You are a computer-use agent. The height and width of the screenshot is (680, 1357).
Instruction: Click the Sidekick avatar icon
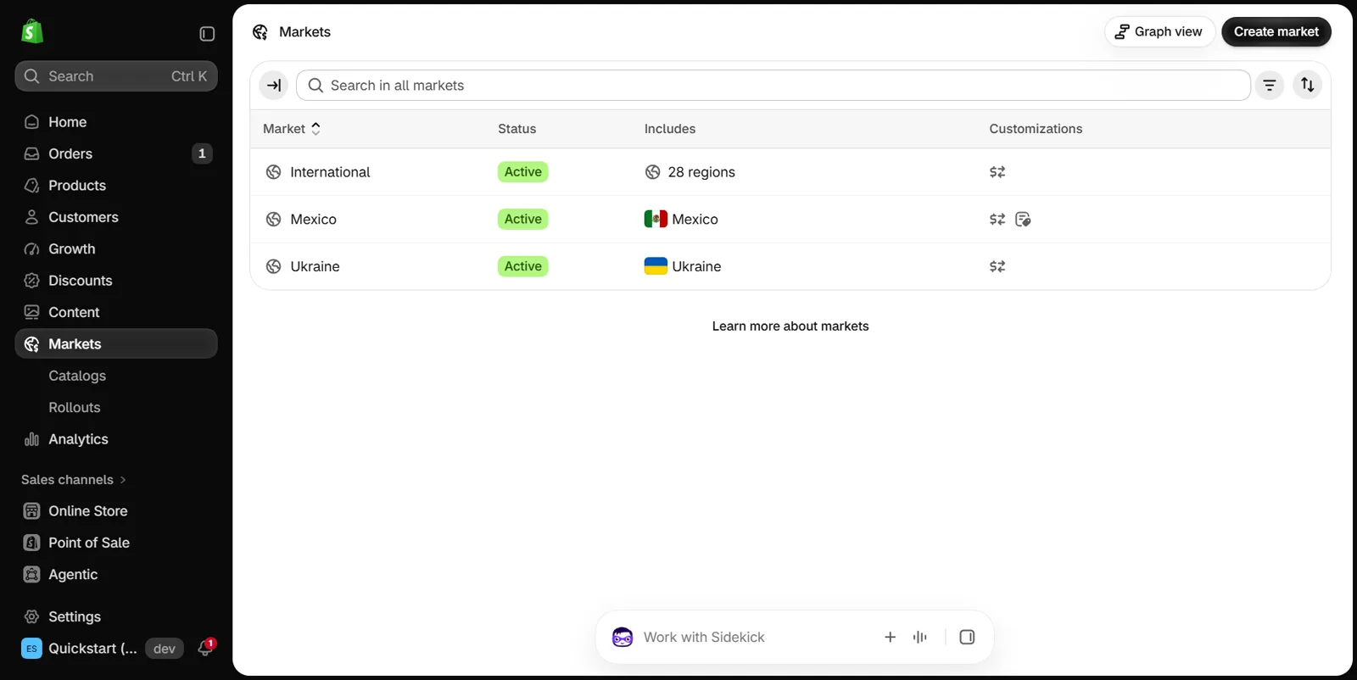623,638
